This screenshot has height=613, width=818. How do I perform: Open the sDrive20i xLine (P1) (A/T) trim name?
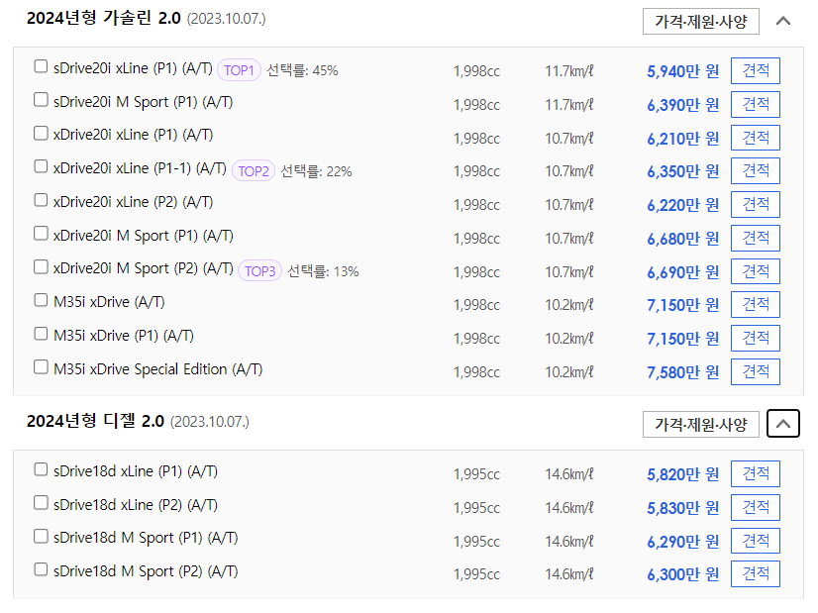133,68
